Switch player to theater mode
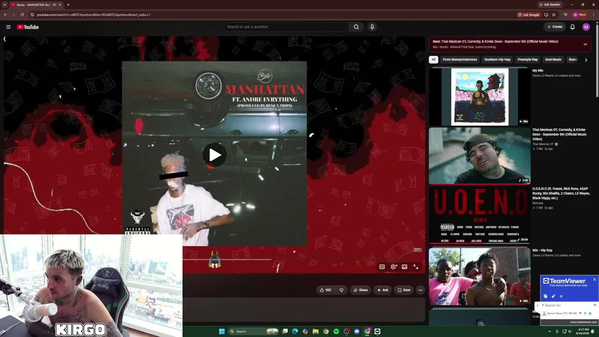Screen dimensions: 599x337 point(404,267)
